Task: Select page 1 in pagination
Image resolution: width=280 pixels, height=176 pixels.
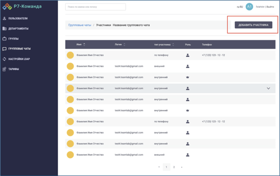Action: (166, 167)
